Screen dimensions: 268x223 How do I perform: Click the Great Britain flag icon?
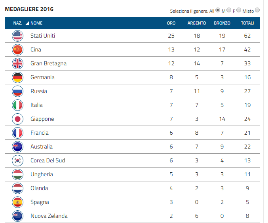coord(17,64)
